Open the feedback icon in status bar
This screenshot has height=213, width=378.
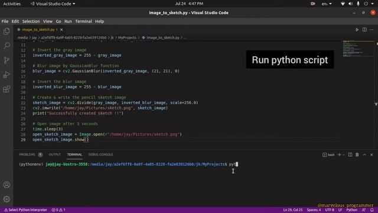[364, 210]
